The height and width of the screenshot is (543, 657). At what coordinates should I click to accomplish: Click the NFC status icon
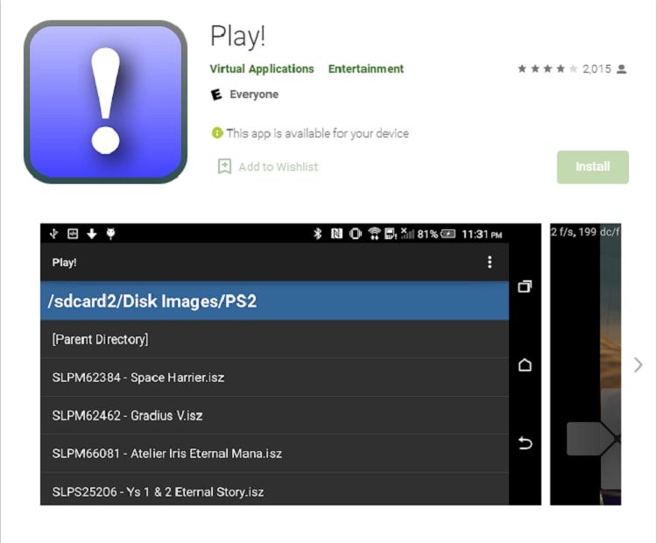click(x=336, y=233)
